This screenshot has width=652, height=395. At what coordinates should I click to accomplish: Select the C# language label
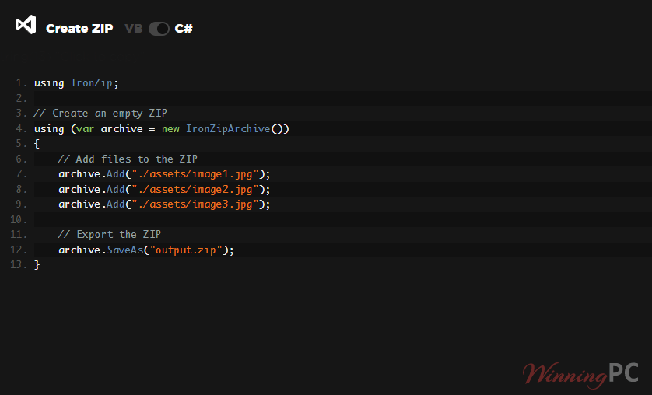click(x=184, y=29)
